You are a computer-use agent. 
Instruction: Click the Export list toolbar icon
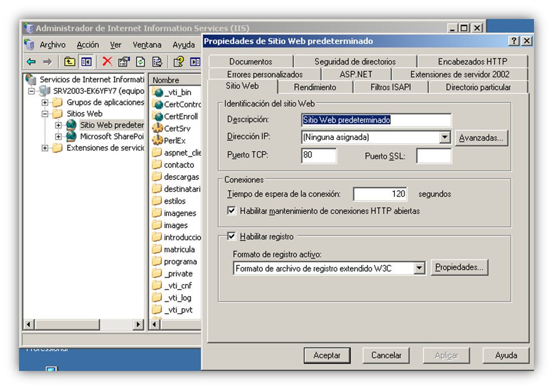click(x=157, y=62)
